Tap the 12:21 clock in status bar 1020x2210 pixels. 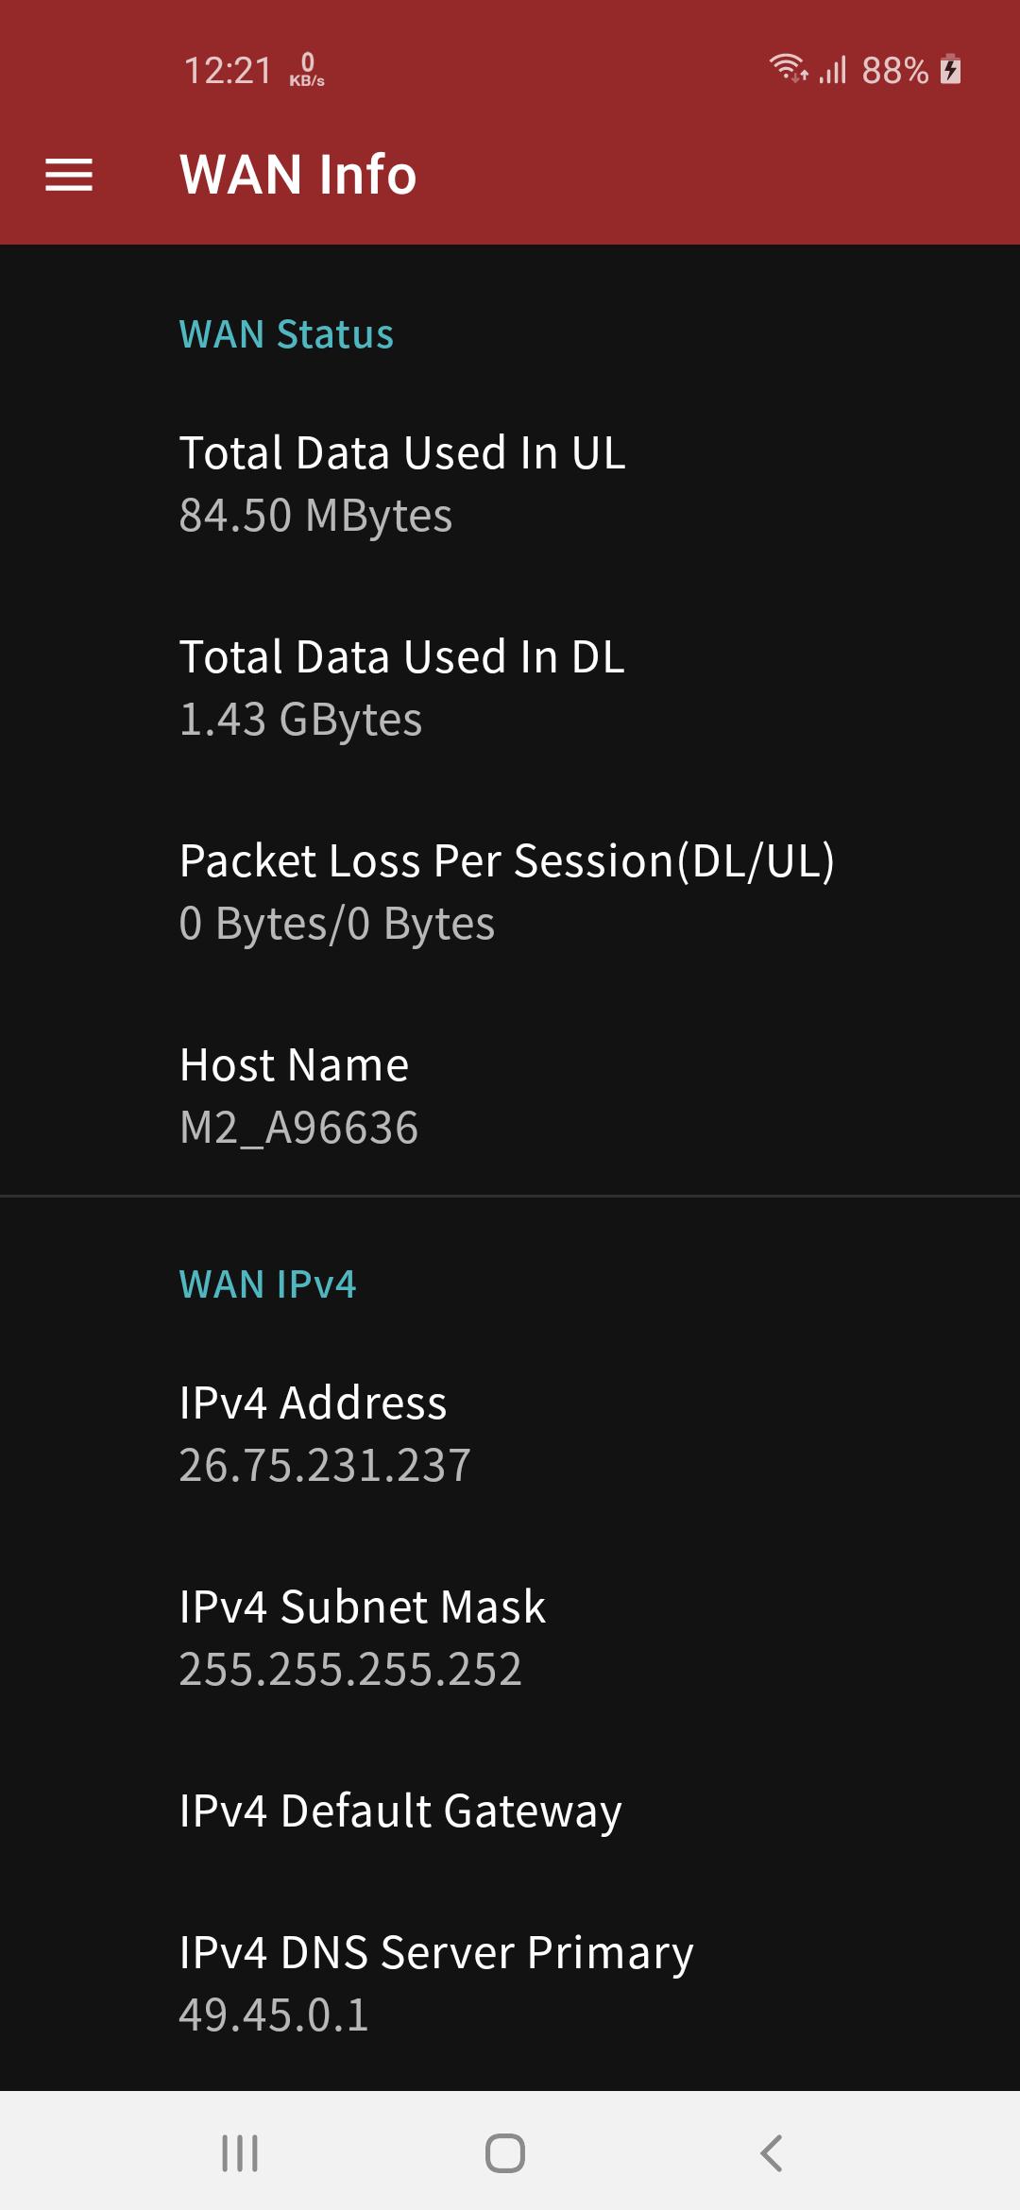point(228,70)
